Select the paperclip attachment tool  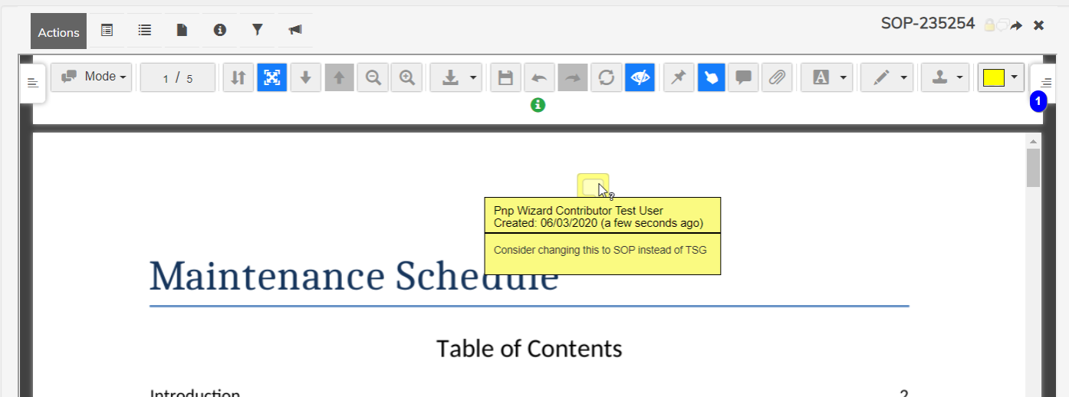(x=777, y=77)
